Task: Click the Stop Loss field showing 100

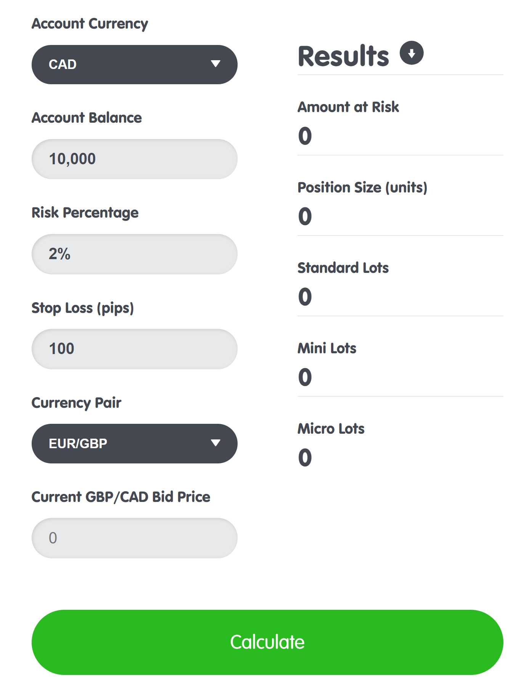Action: pos(134,348)
